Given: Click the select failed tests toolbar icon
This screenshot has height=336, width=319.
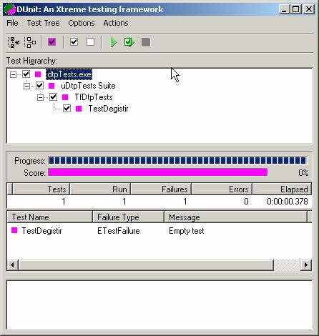Looking at the screenshot, I should coord(51,42).
